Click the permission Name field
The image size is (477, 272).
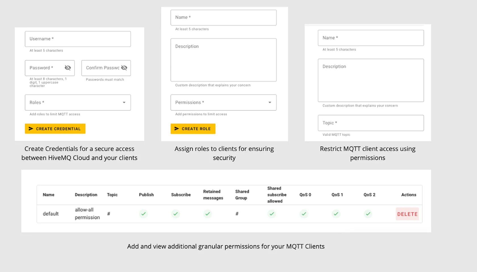[x=371, y=38]
